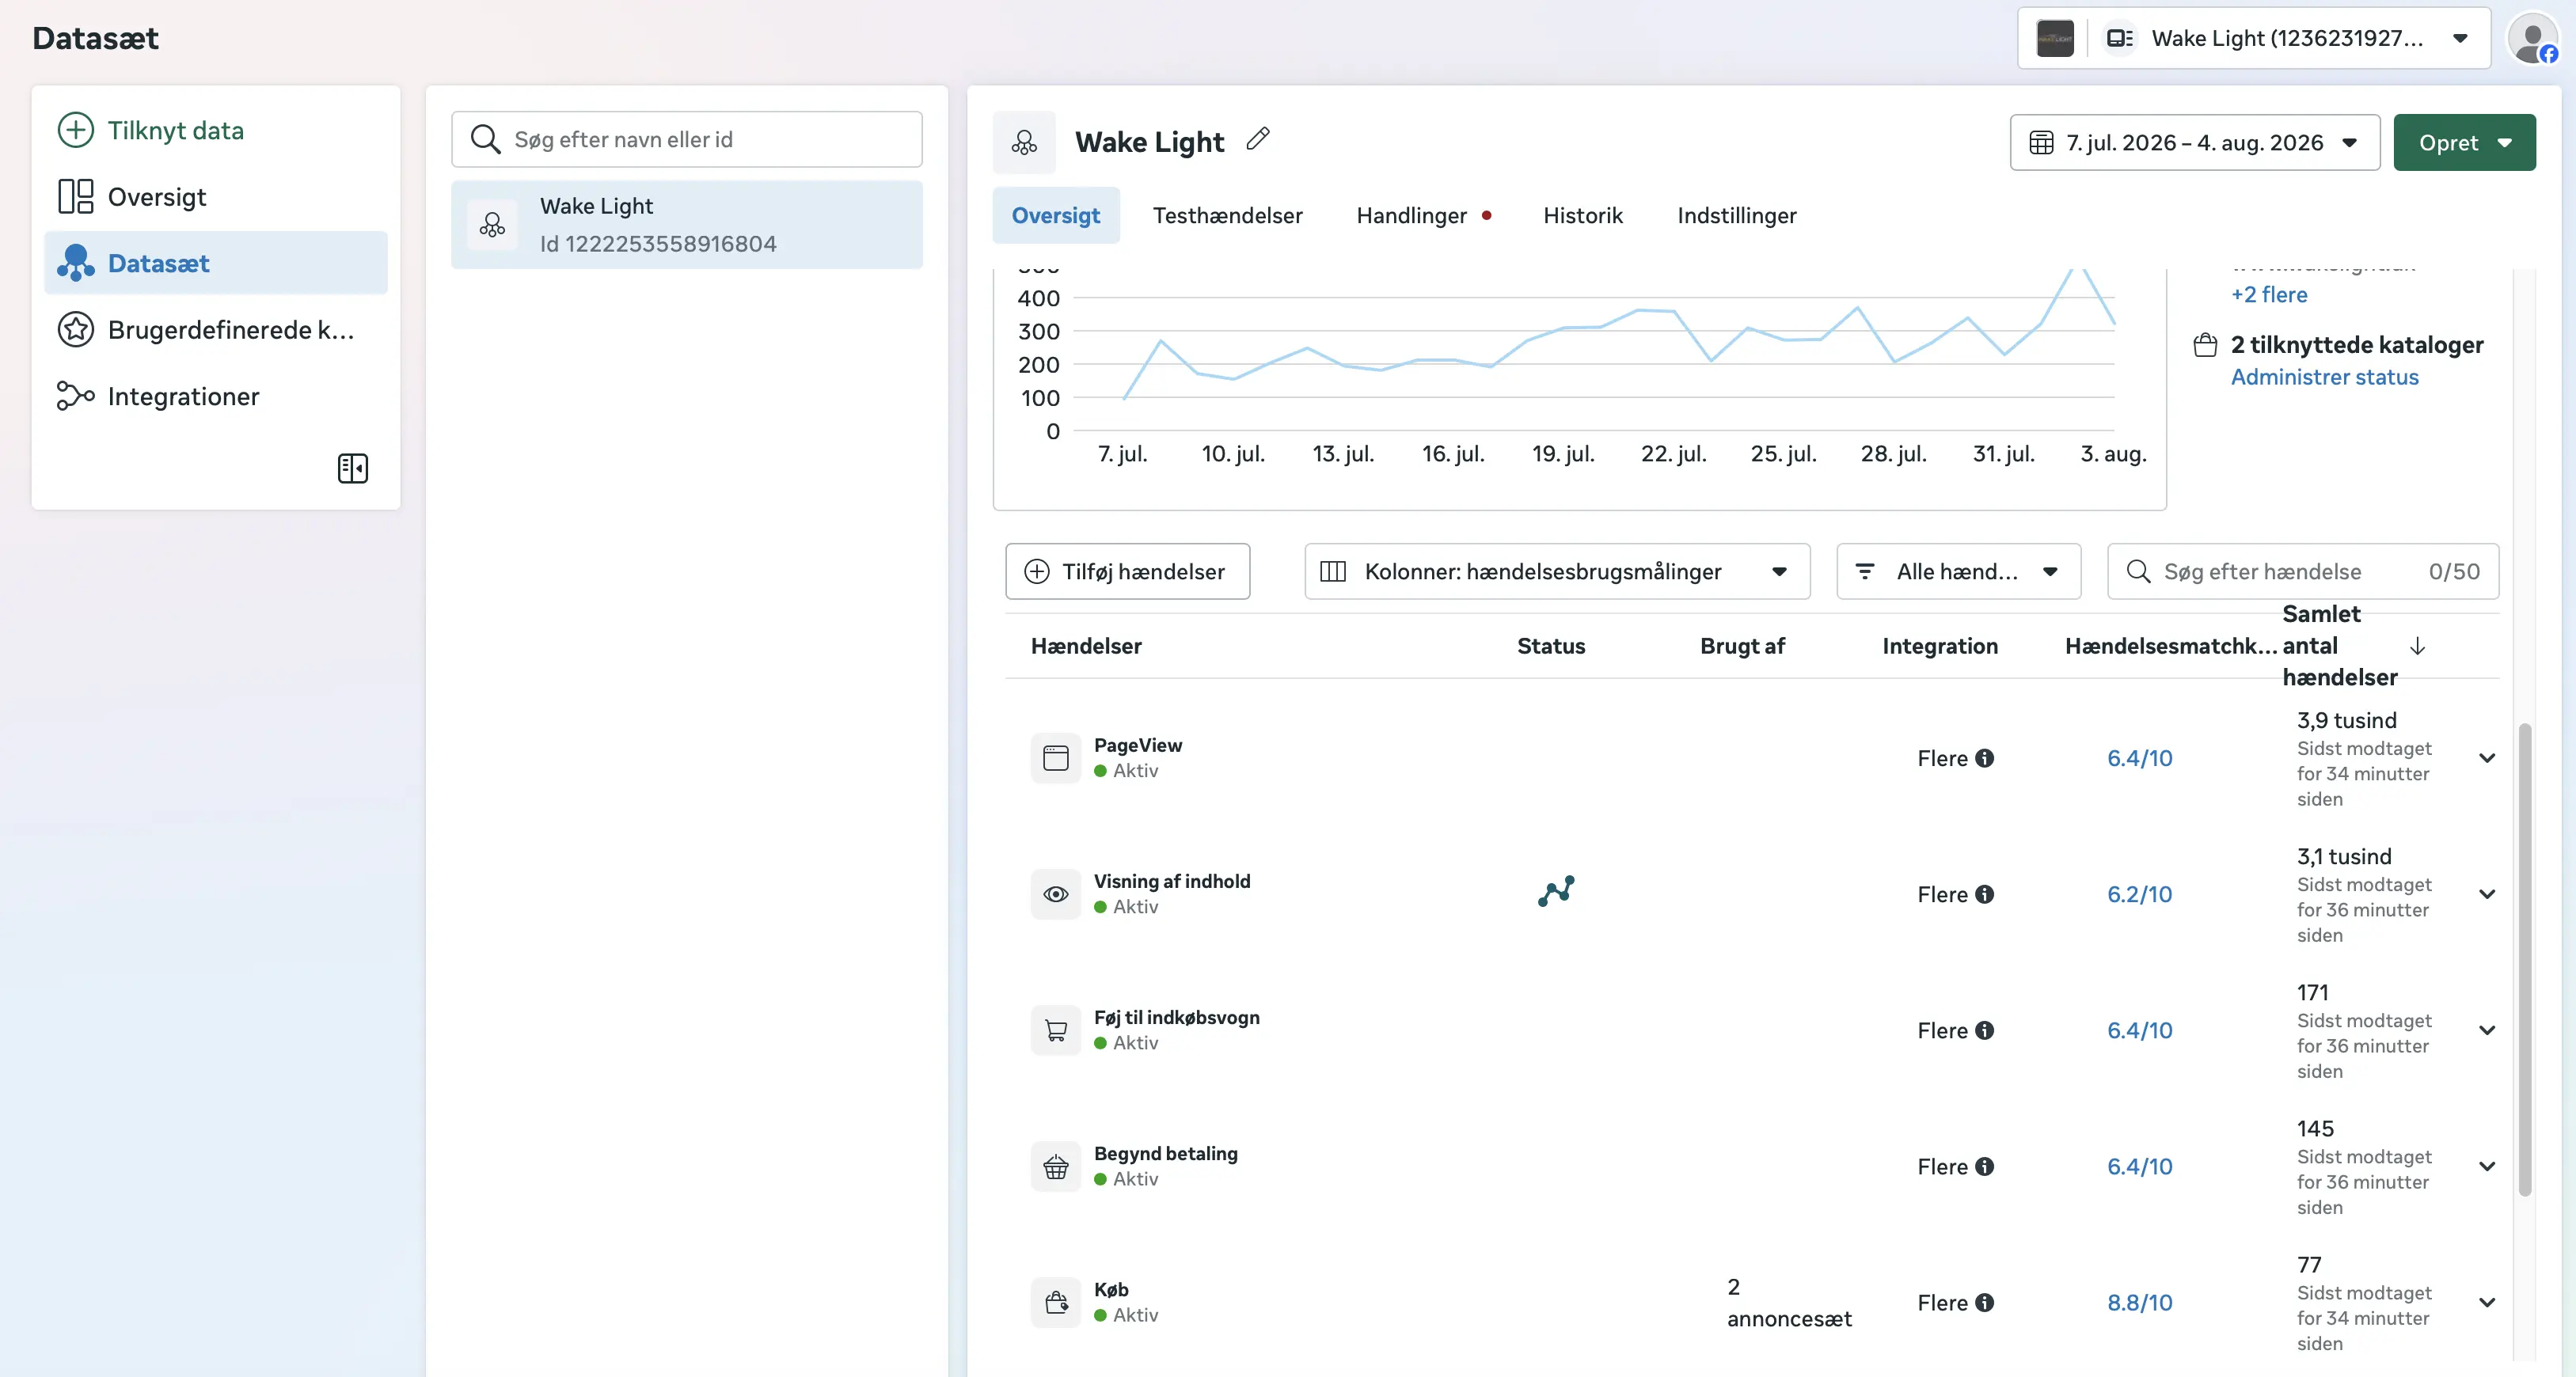The height and width of the screenshot is (1377, 2576).
Task: Click the 2 annoncesæt text in Køb row
Action: [x=1788, y=1302]
